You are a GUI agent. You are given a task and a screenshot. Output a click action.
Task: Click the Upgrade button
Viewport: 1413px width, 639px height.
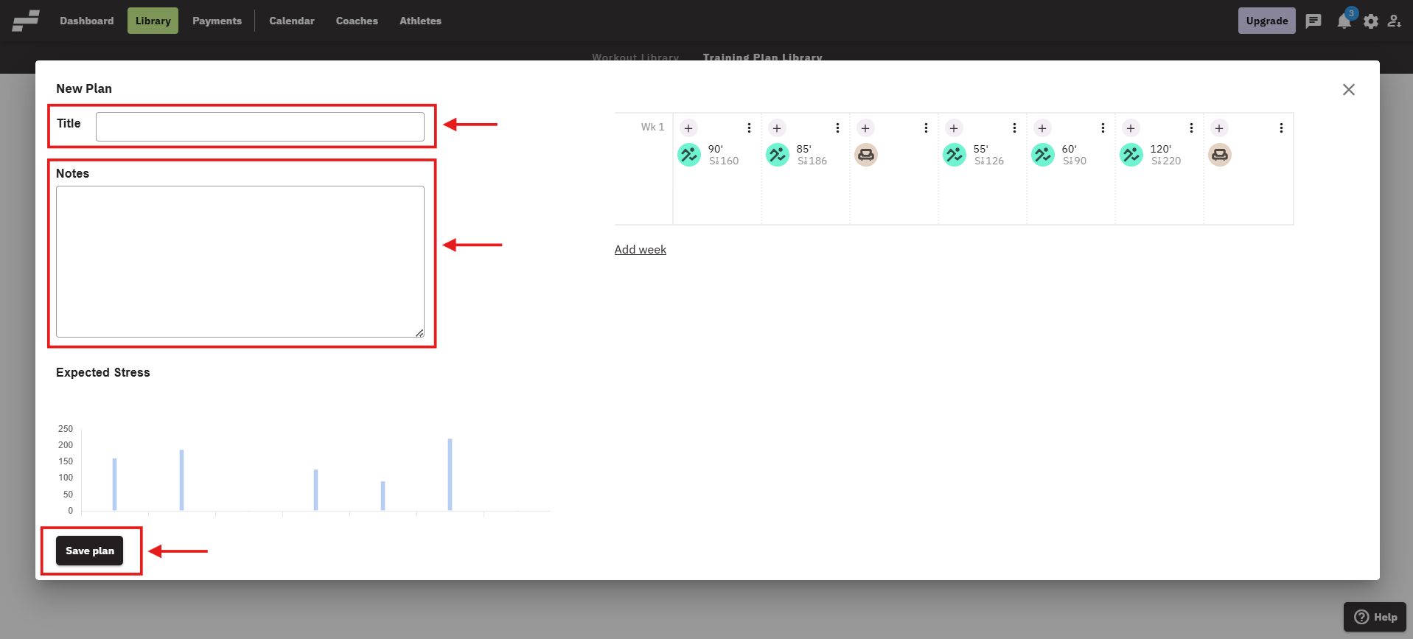point(1266,21)
